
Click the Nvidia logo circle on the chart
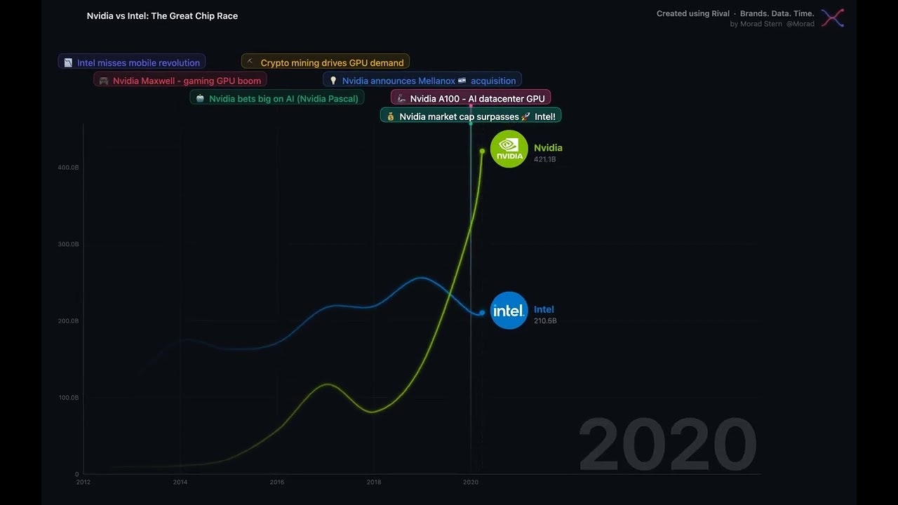click(x=509, y=149)
